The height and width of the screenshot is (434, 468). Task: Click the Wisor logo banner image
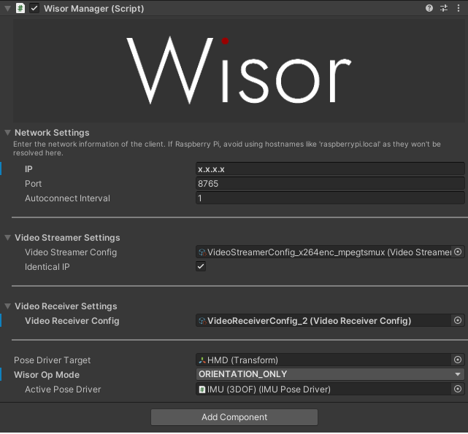(x=239, y=71)
